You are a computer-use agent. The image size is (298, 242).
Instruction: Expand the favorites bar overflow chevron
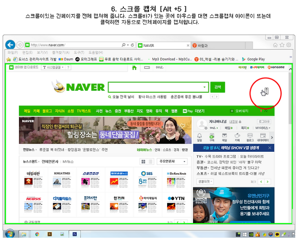tap(291, 57)
